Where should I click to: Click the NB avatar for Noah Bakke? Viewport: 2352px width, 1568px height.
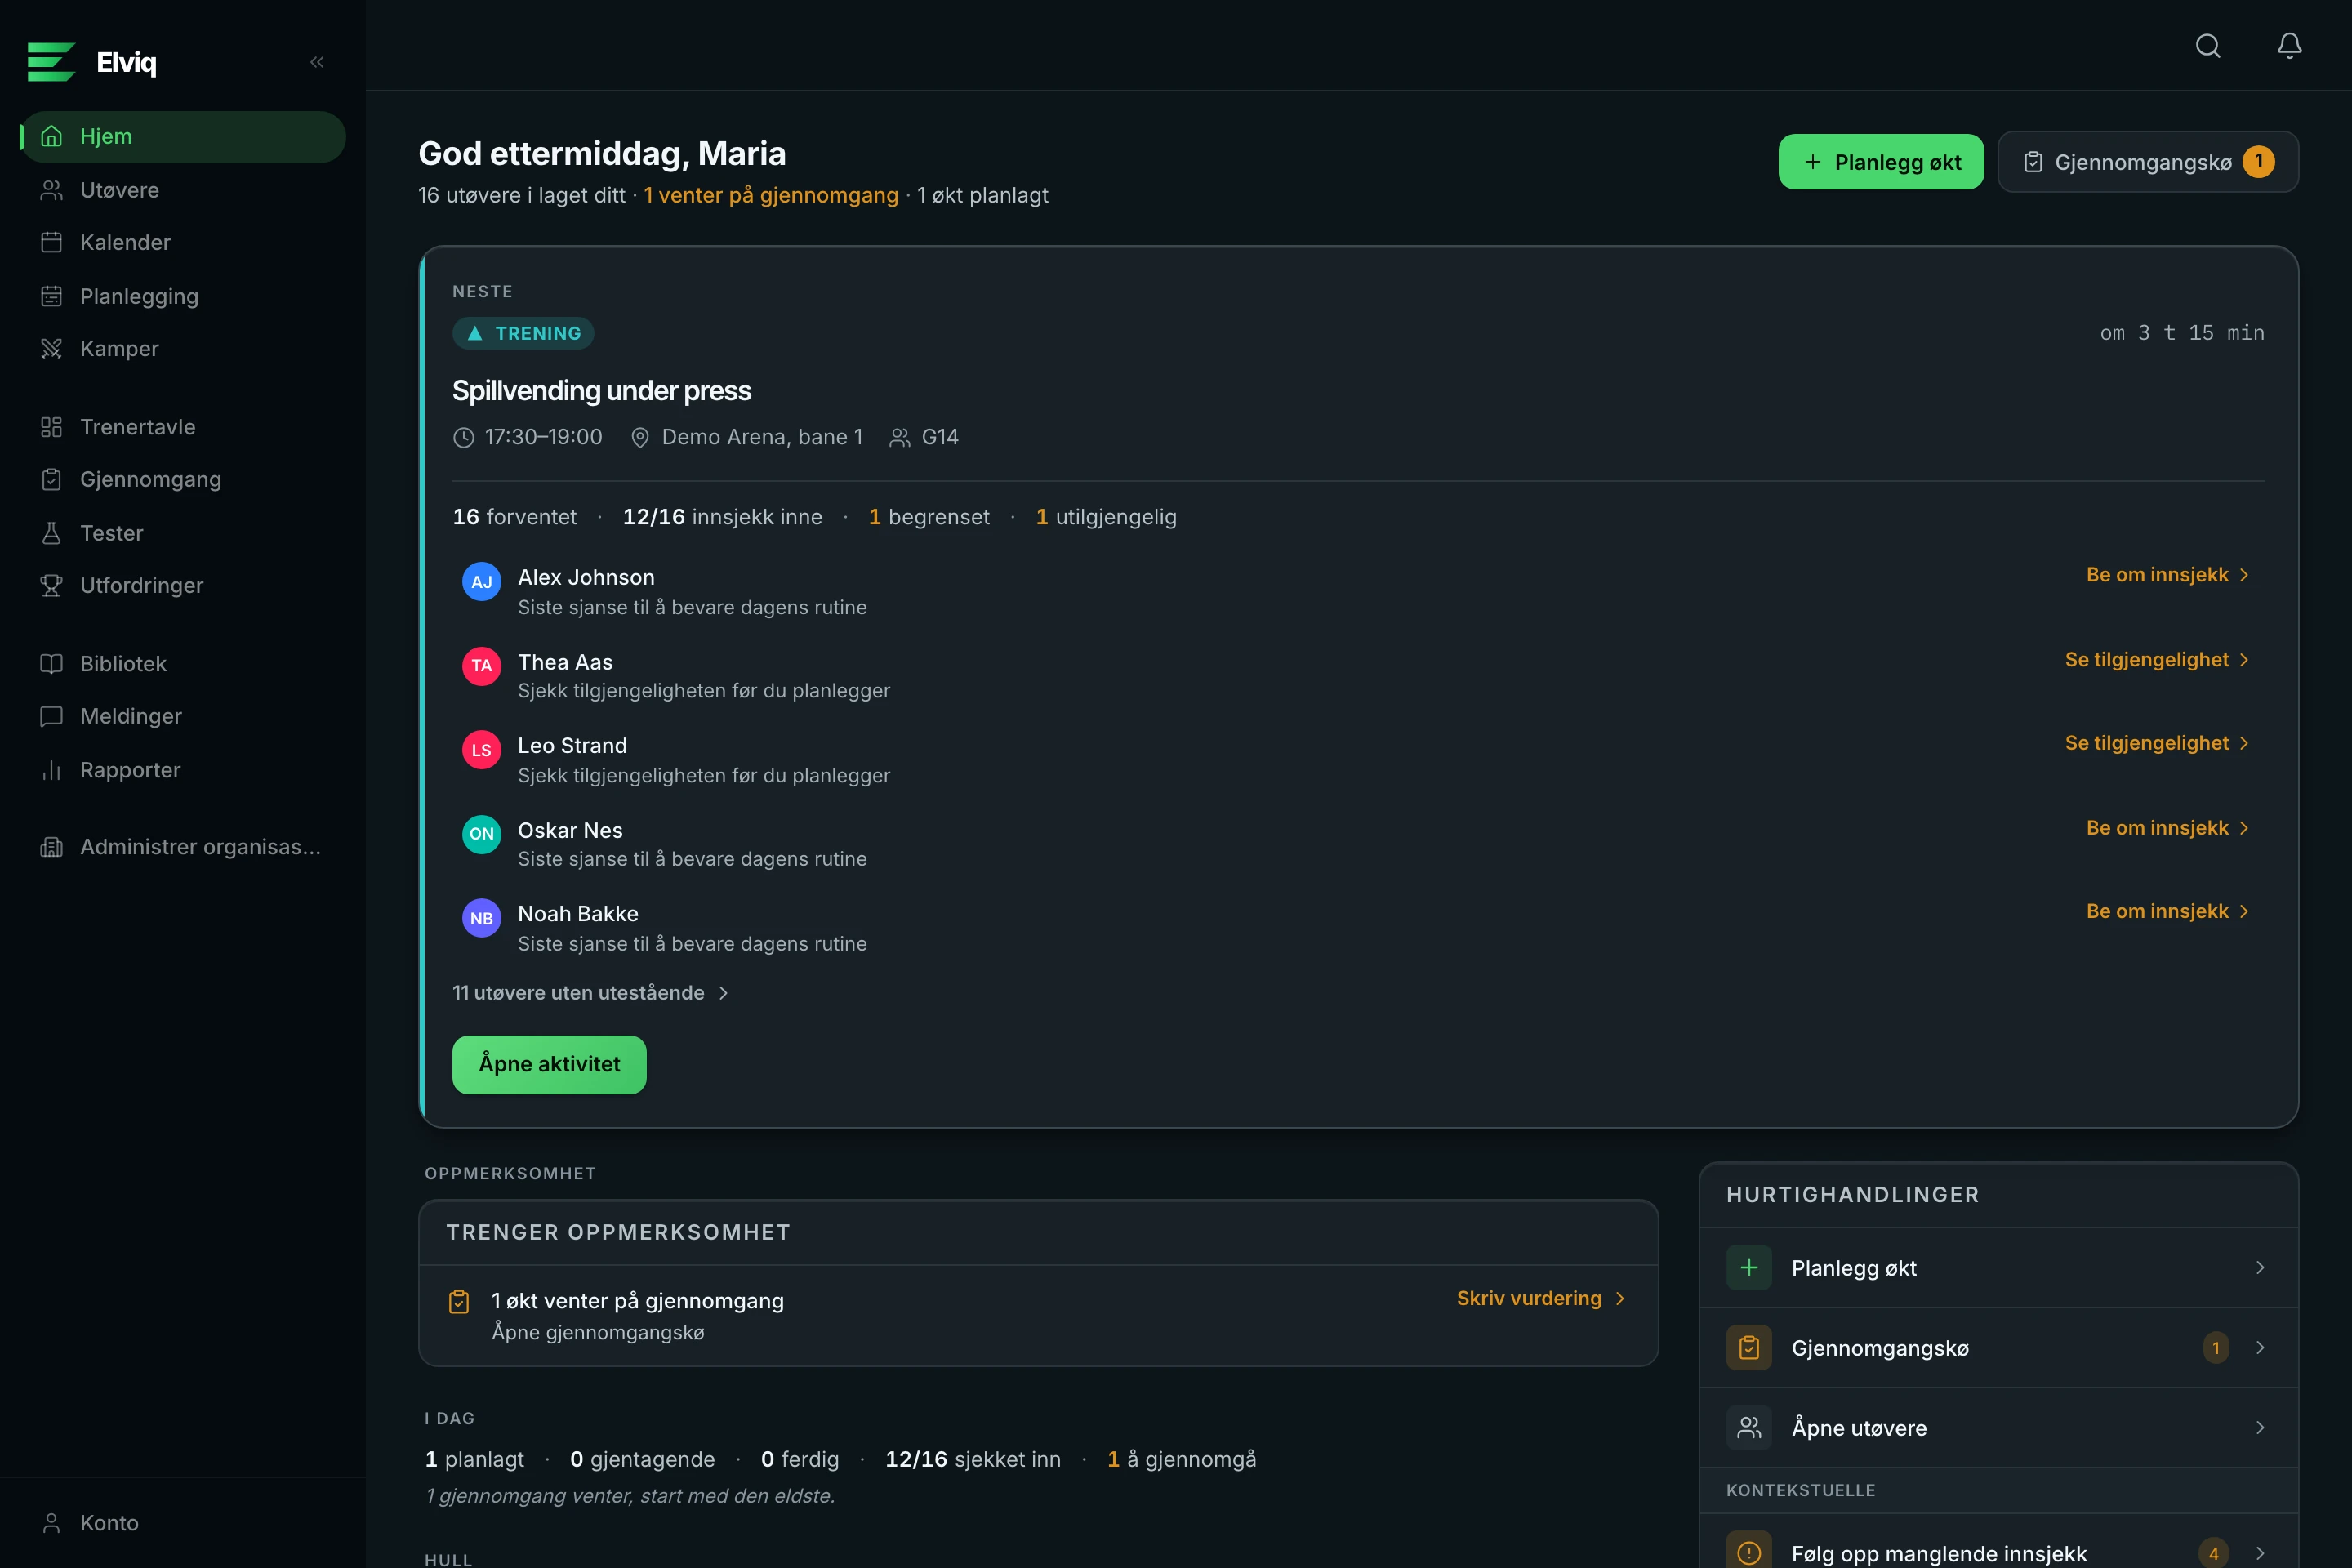(481, 918)
